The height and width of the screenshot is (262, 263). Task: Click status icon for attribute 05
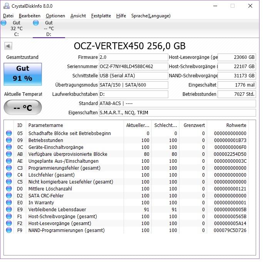(9, 133)
